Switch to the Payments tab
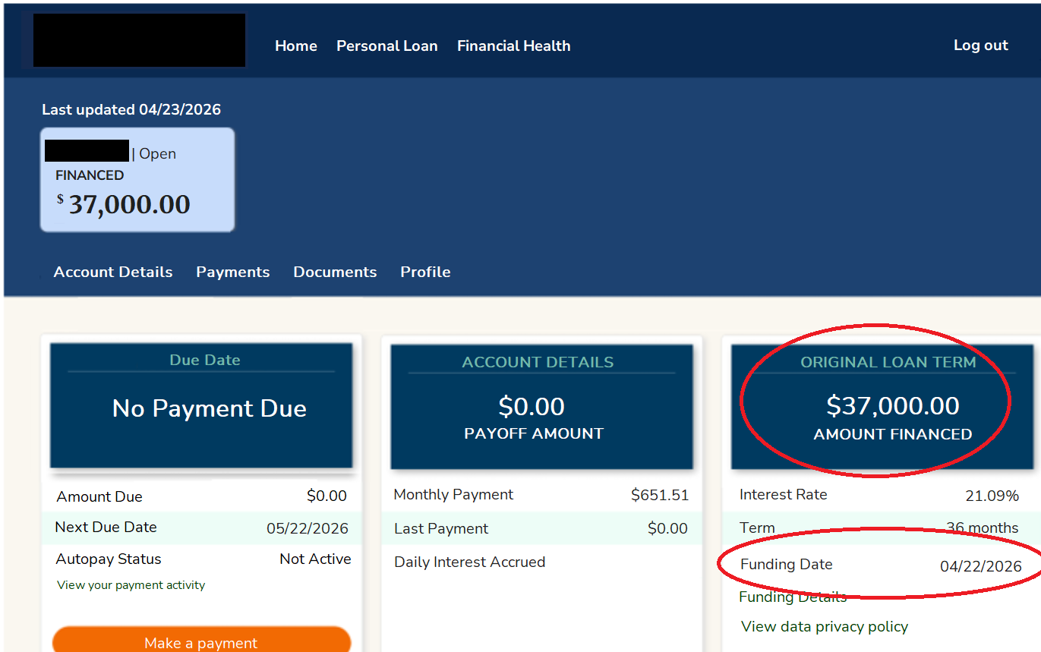 (x=232, y=272)
